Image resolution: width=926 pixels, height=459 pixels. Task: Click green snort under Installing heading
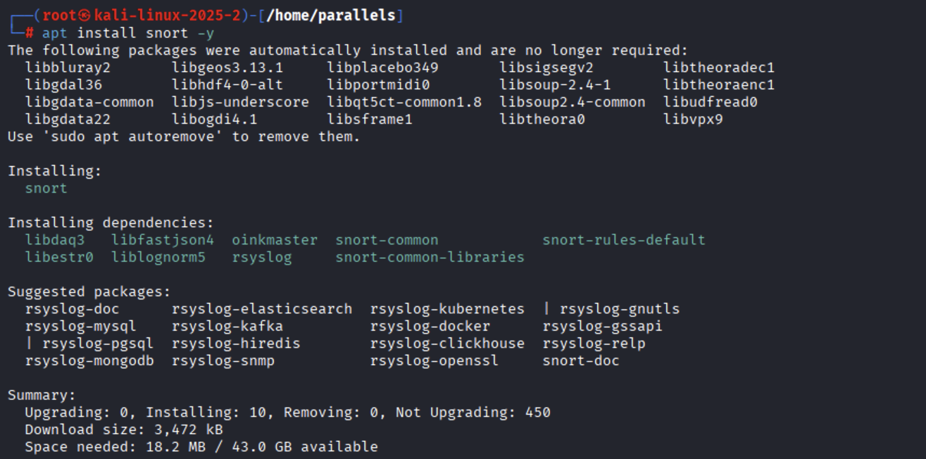(46, 189)
